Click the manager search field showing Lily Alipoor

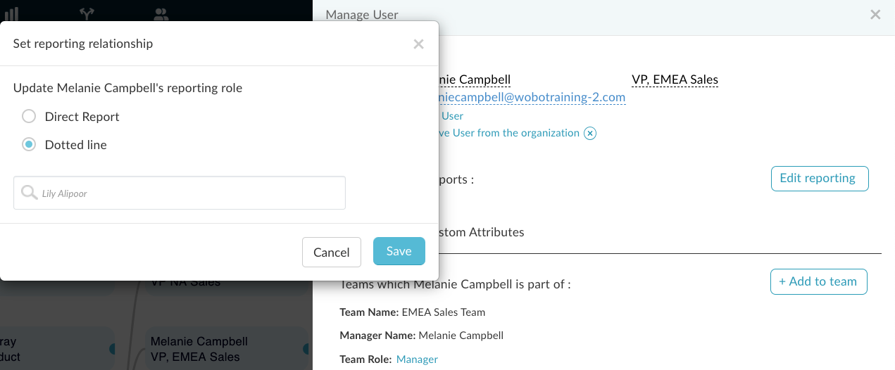click(x=180, y=193)
